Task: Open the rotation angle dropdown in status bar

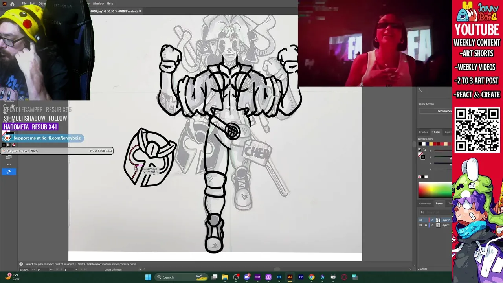Action: 51,270
